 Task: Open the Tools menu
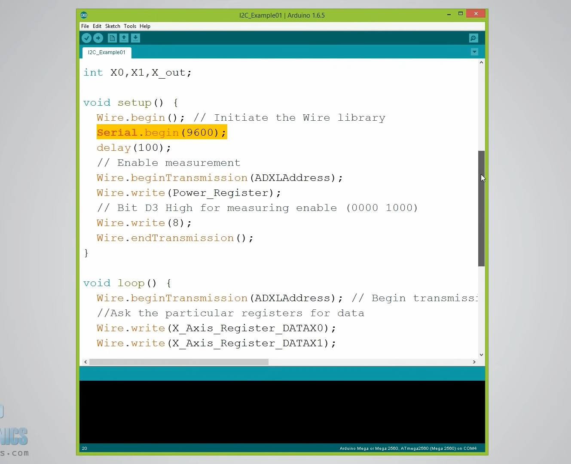[130, 26]
